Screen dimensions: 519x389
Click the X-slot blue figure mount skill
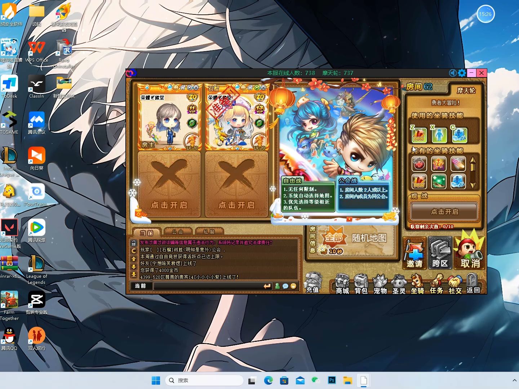pos(439,135)
